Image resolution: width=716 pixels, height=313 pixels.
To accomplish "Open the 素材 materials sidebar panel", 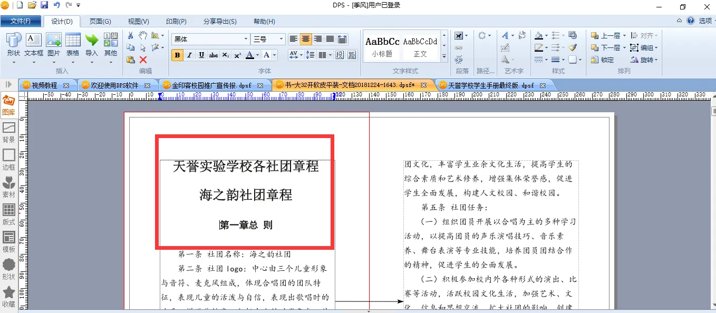I will tap(9, 188).
